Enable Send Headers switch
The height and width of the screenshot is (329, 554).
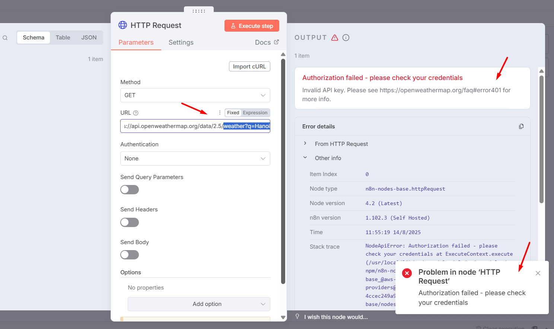click(x=130, y=222)
